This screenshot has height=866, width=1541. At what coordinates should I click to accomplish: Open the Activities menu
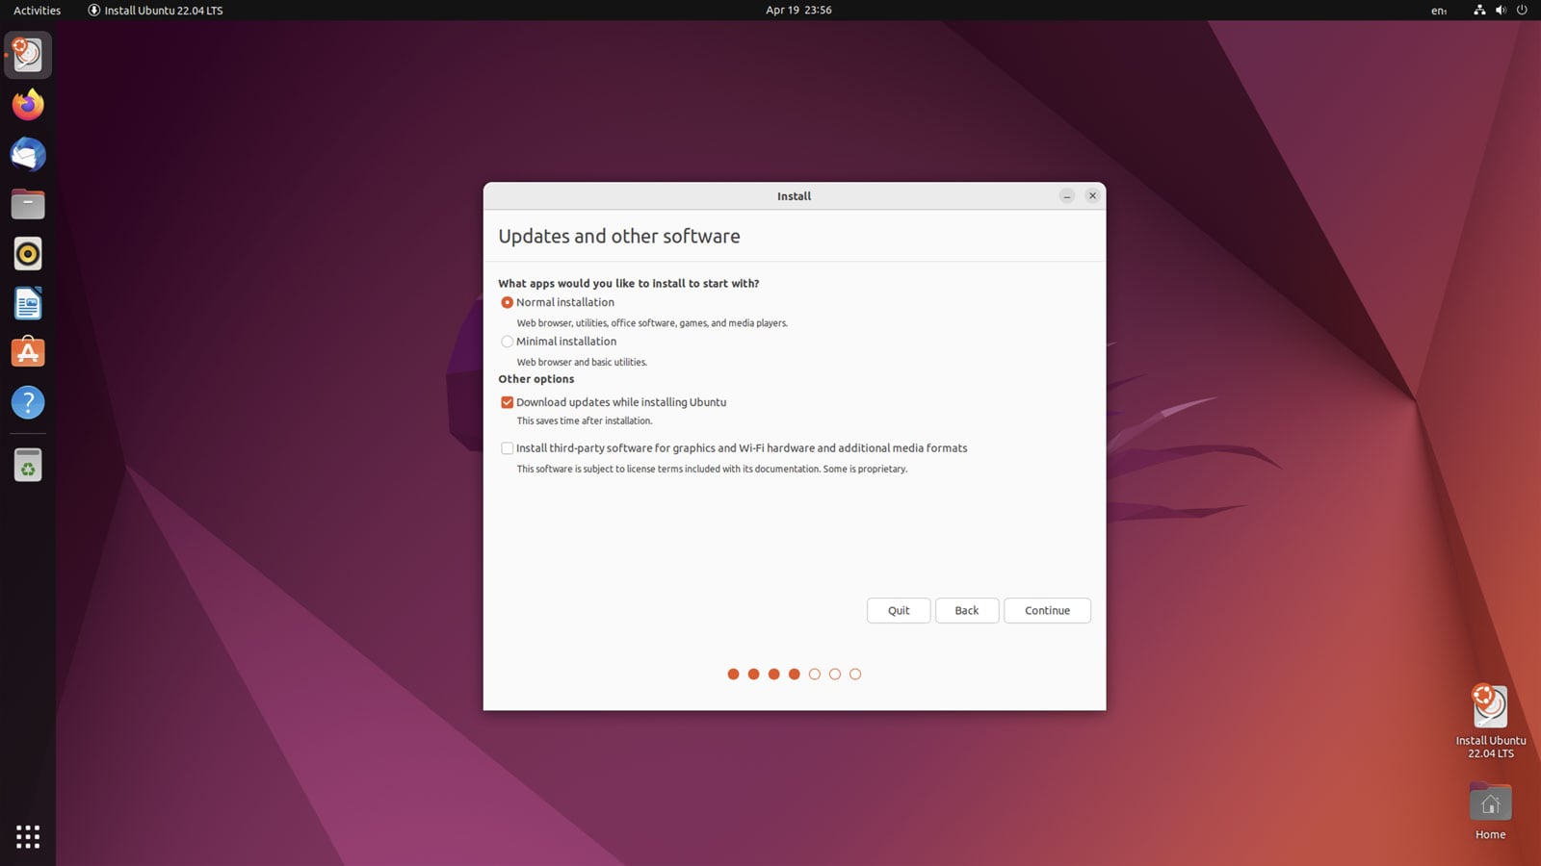tap(36, 10)
